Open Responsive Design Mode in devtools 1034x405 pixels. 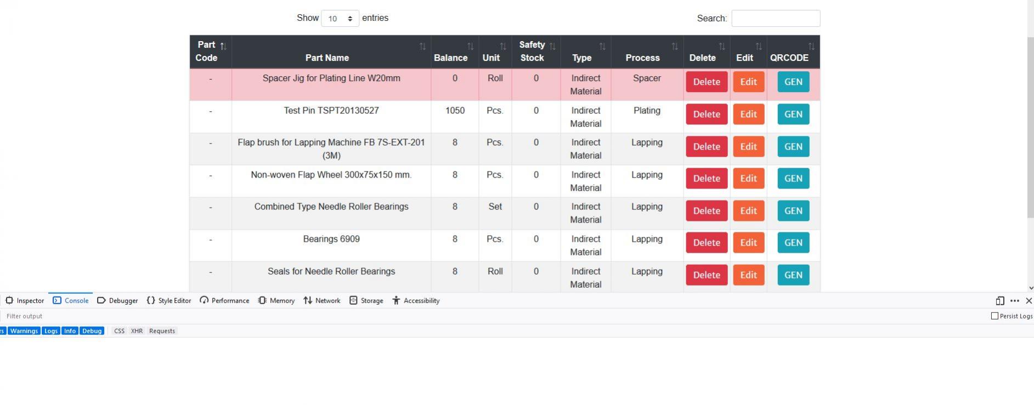1000,301
